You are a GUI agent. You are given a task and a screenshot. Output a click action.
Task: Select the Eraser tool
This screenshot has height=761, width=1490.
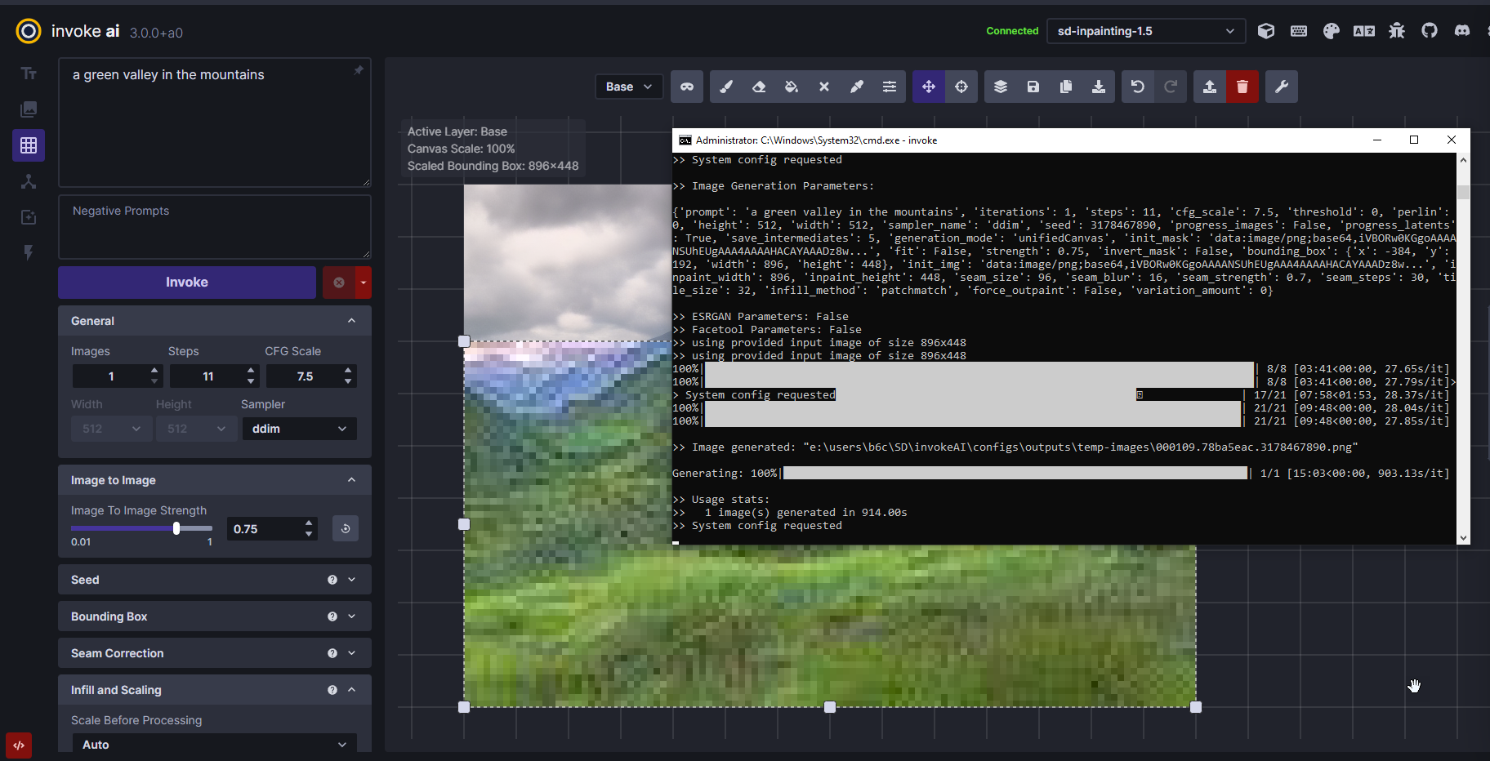[x=759, y=87]
